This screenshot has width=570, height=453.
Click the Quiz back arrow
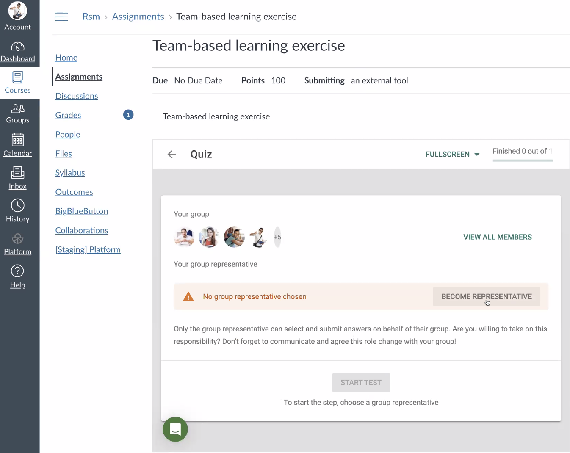(x=172, y=155)
